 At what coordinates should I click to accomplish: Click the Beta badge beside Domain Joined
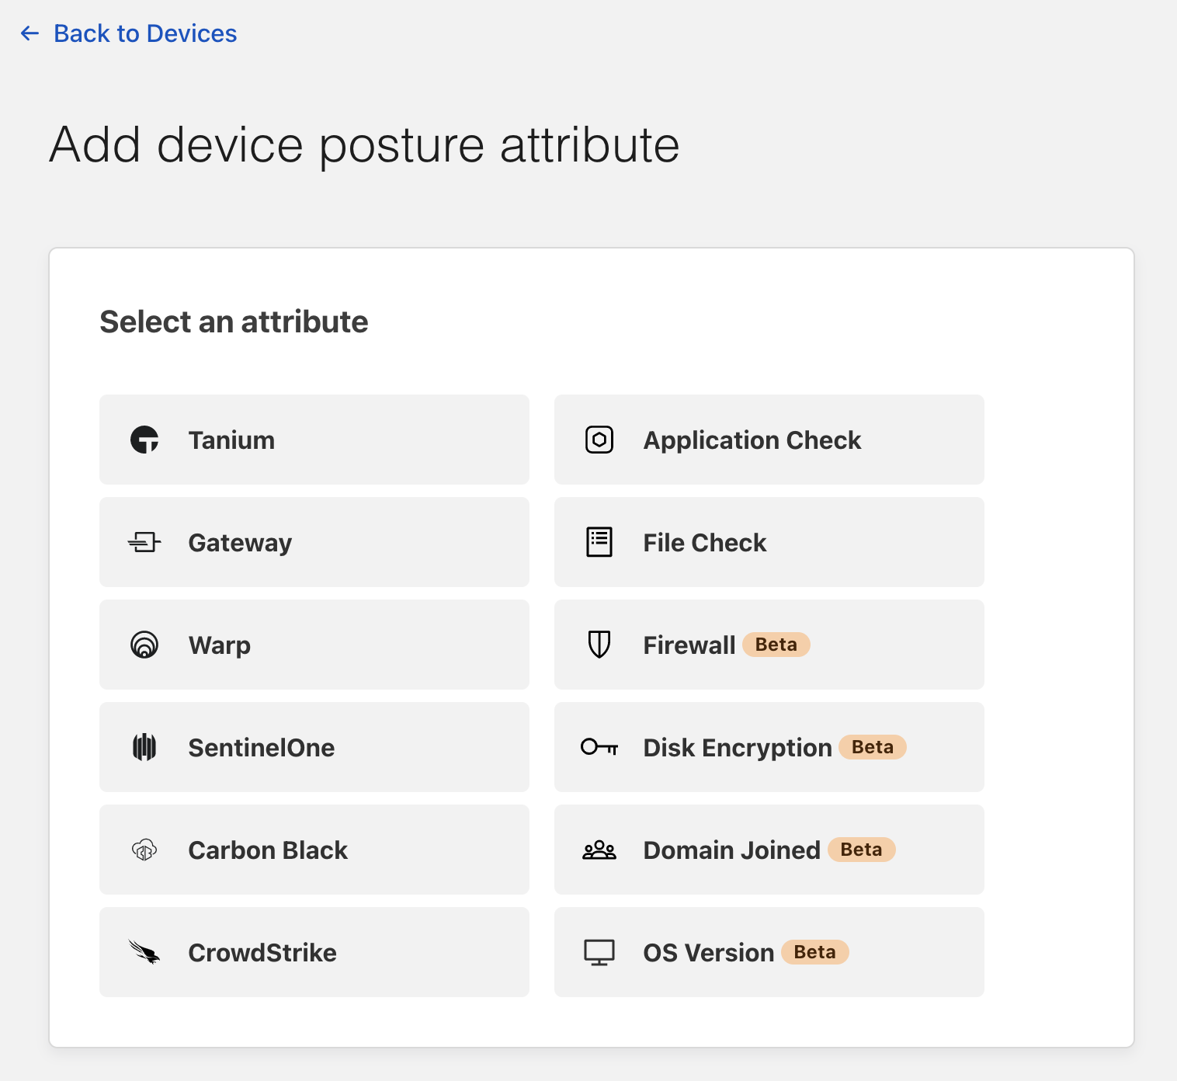(862, 850)
